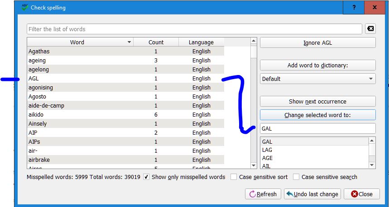389x207 pixels.
Task: Click the Filter the list of words field
Action: [195, 29]
